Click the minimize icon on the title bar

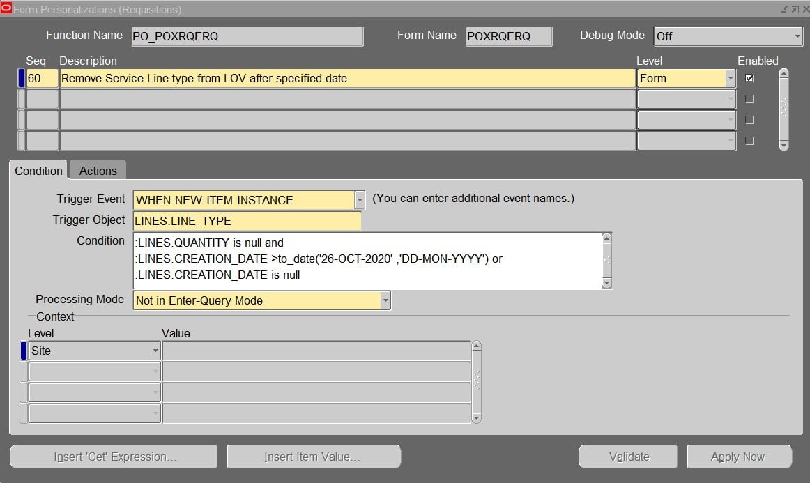pyautogui.click(x=783, y=8)
